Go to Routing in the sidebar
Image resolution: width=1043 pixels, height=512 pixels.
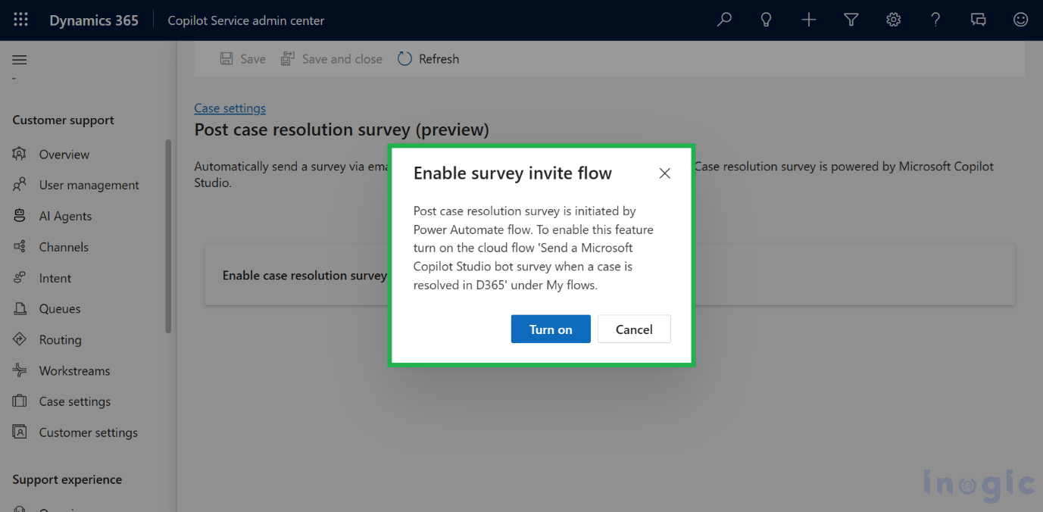click(60, 340)
